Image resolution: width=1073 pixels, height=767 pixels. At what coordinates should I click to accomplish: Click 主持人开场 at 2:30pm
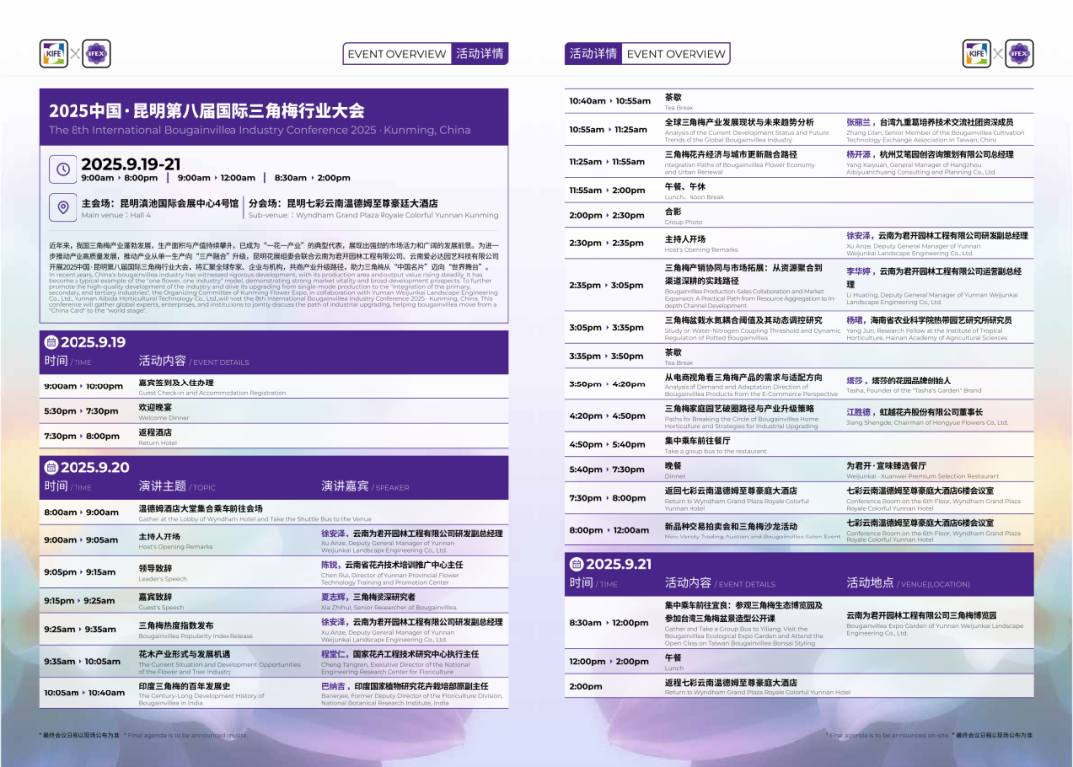tap(685, 240)
